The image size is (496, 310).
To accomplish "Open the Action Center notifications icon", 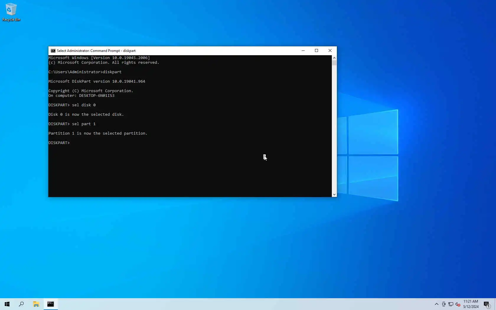I will 487,304.
